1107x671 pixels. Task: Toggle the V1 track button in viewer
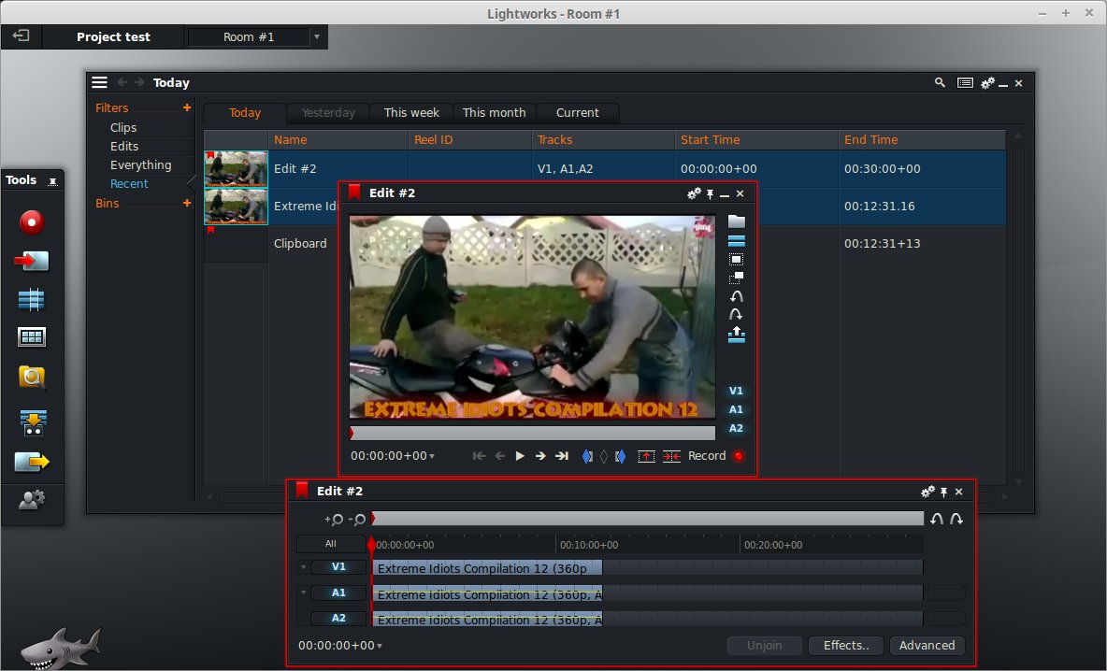pos(736,391)
